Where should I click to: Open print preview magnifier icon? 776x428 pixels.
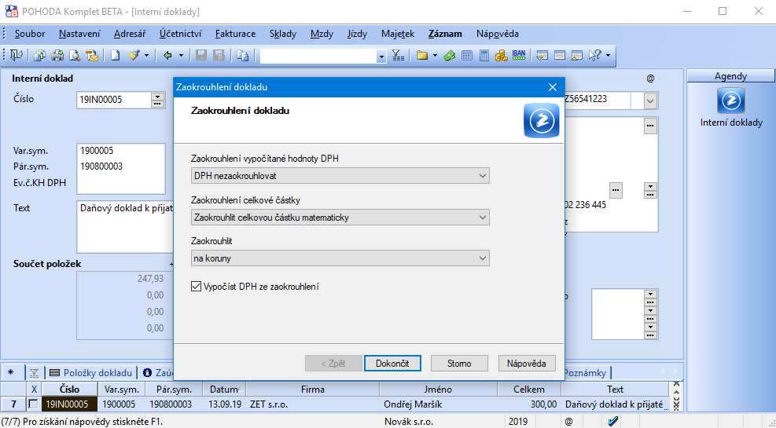click(75, 56)
